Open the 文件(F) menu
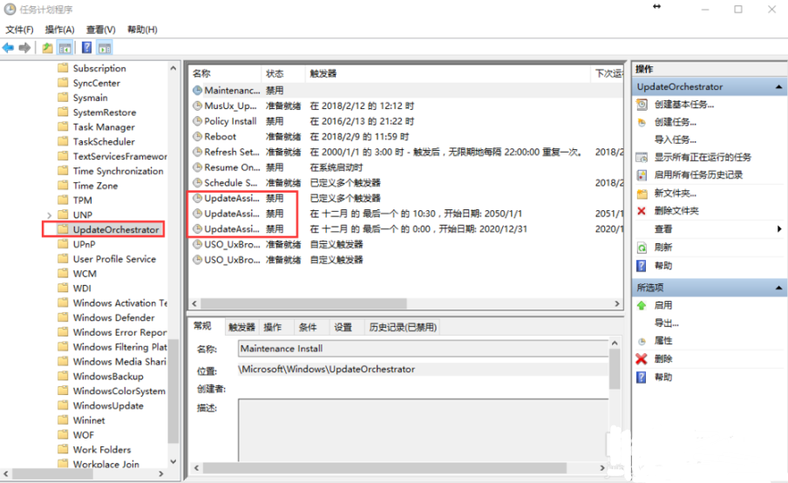 [x=19, y=30]
